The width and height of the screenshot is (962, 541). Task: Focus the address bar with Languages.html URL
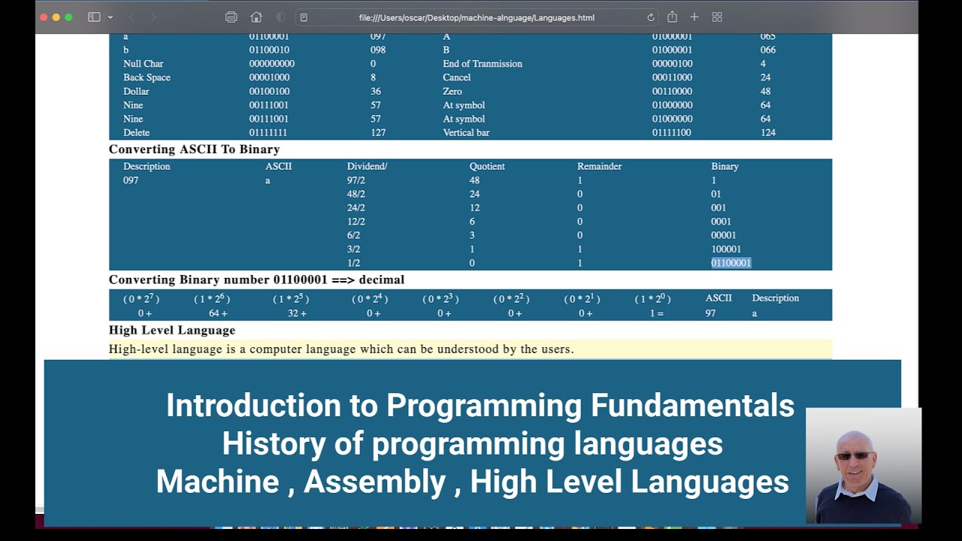click(x=476, y=17)
